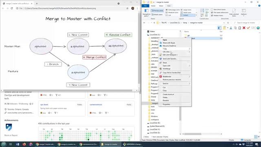Click the preview pane layout icon in Explorer toolbar

coord(219,28)
